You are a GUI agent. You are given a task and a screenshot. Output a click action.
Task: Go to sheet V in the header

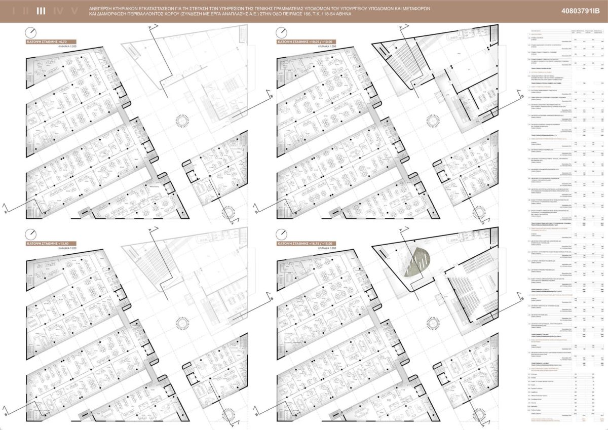pyautogui.click(x=74, y=11)
